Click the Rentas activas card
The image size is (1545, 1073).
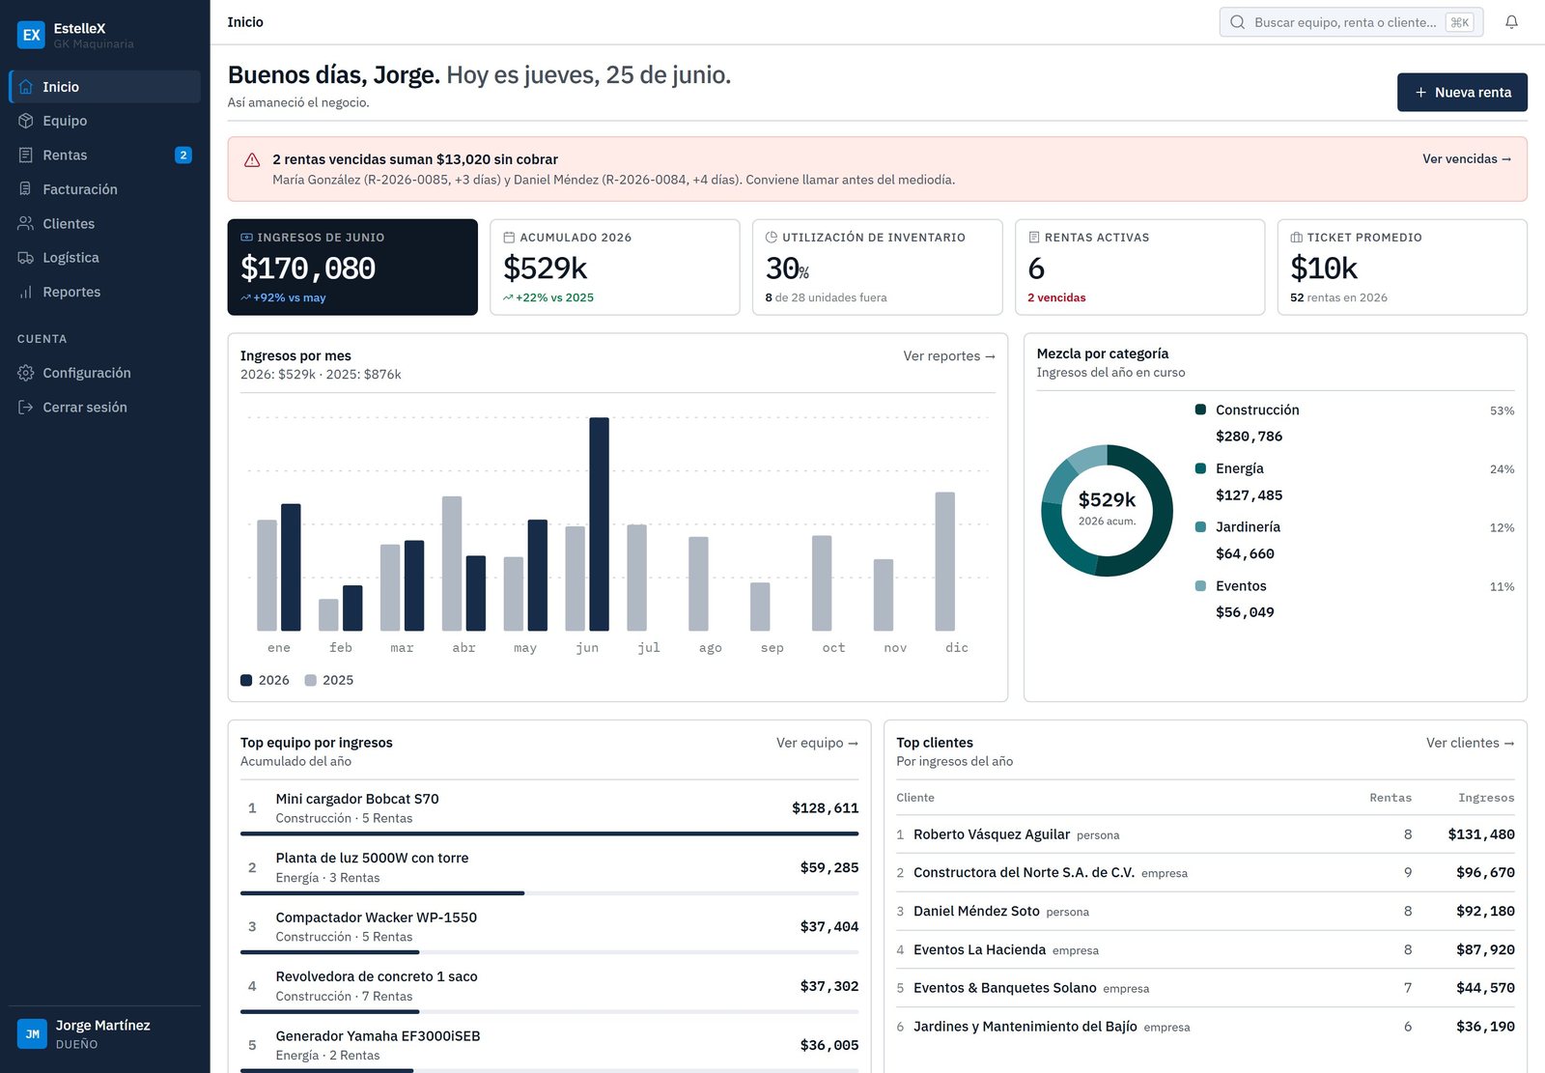[x=1139, y=268]
